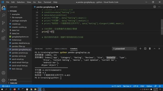Open Run and Debug view
The image size is (163, 91).
[x=3, y=30]
